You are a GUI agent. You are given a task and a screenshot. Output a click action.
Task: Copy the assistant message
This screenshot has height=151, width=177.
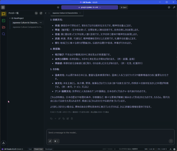63,119
